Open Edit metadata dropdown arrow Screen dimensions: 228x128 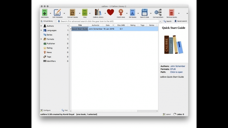(x=64, y=13)
